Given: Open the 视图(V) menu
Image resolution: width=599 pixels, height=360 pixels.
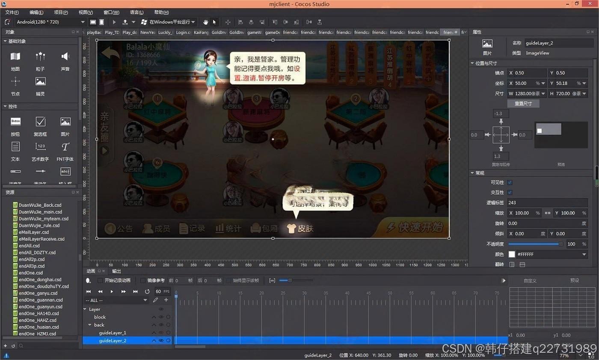Looking at the screenshot, I should click(x=86, y=12).
